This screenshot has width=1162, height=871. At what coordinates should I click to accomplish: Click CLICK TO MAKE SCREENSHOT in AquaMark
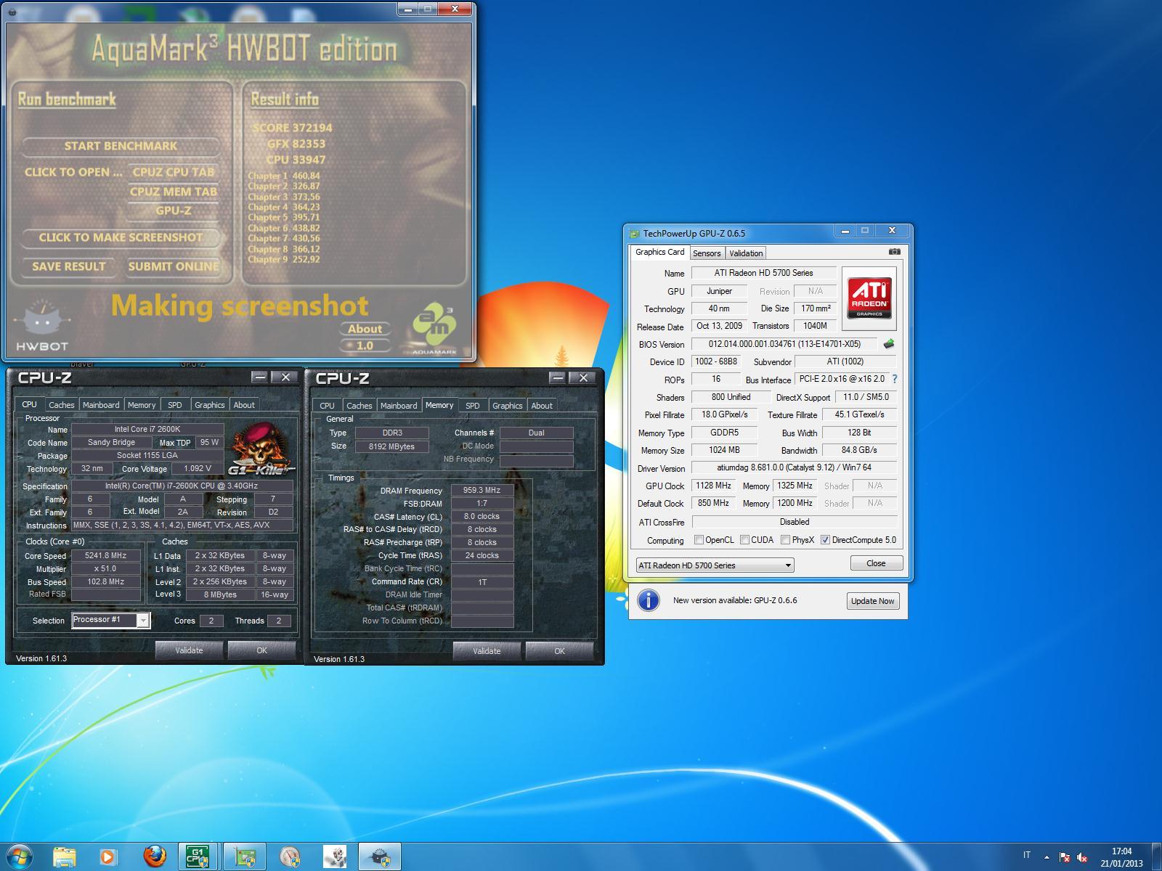pyautogui.click(x=121, y=237)
